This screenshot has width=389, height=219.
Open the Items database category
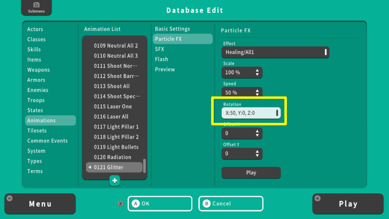click(x=34, y=60)
